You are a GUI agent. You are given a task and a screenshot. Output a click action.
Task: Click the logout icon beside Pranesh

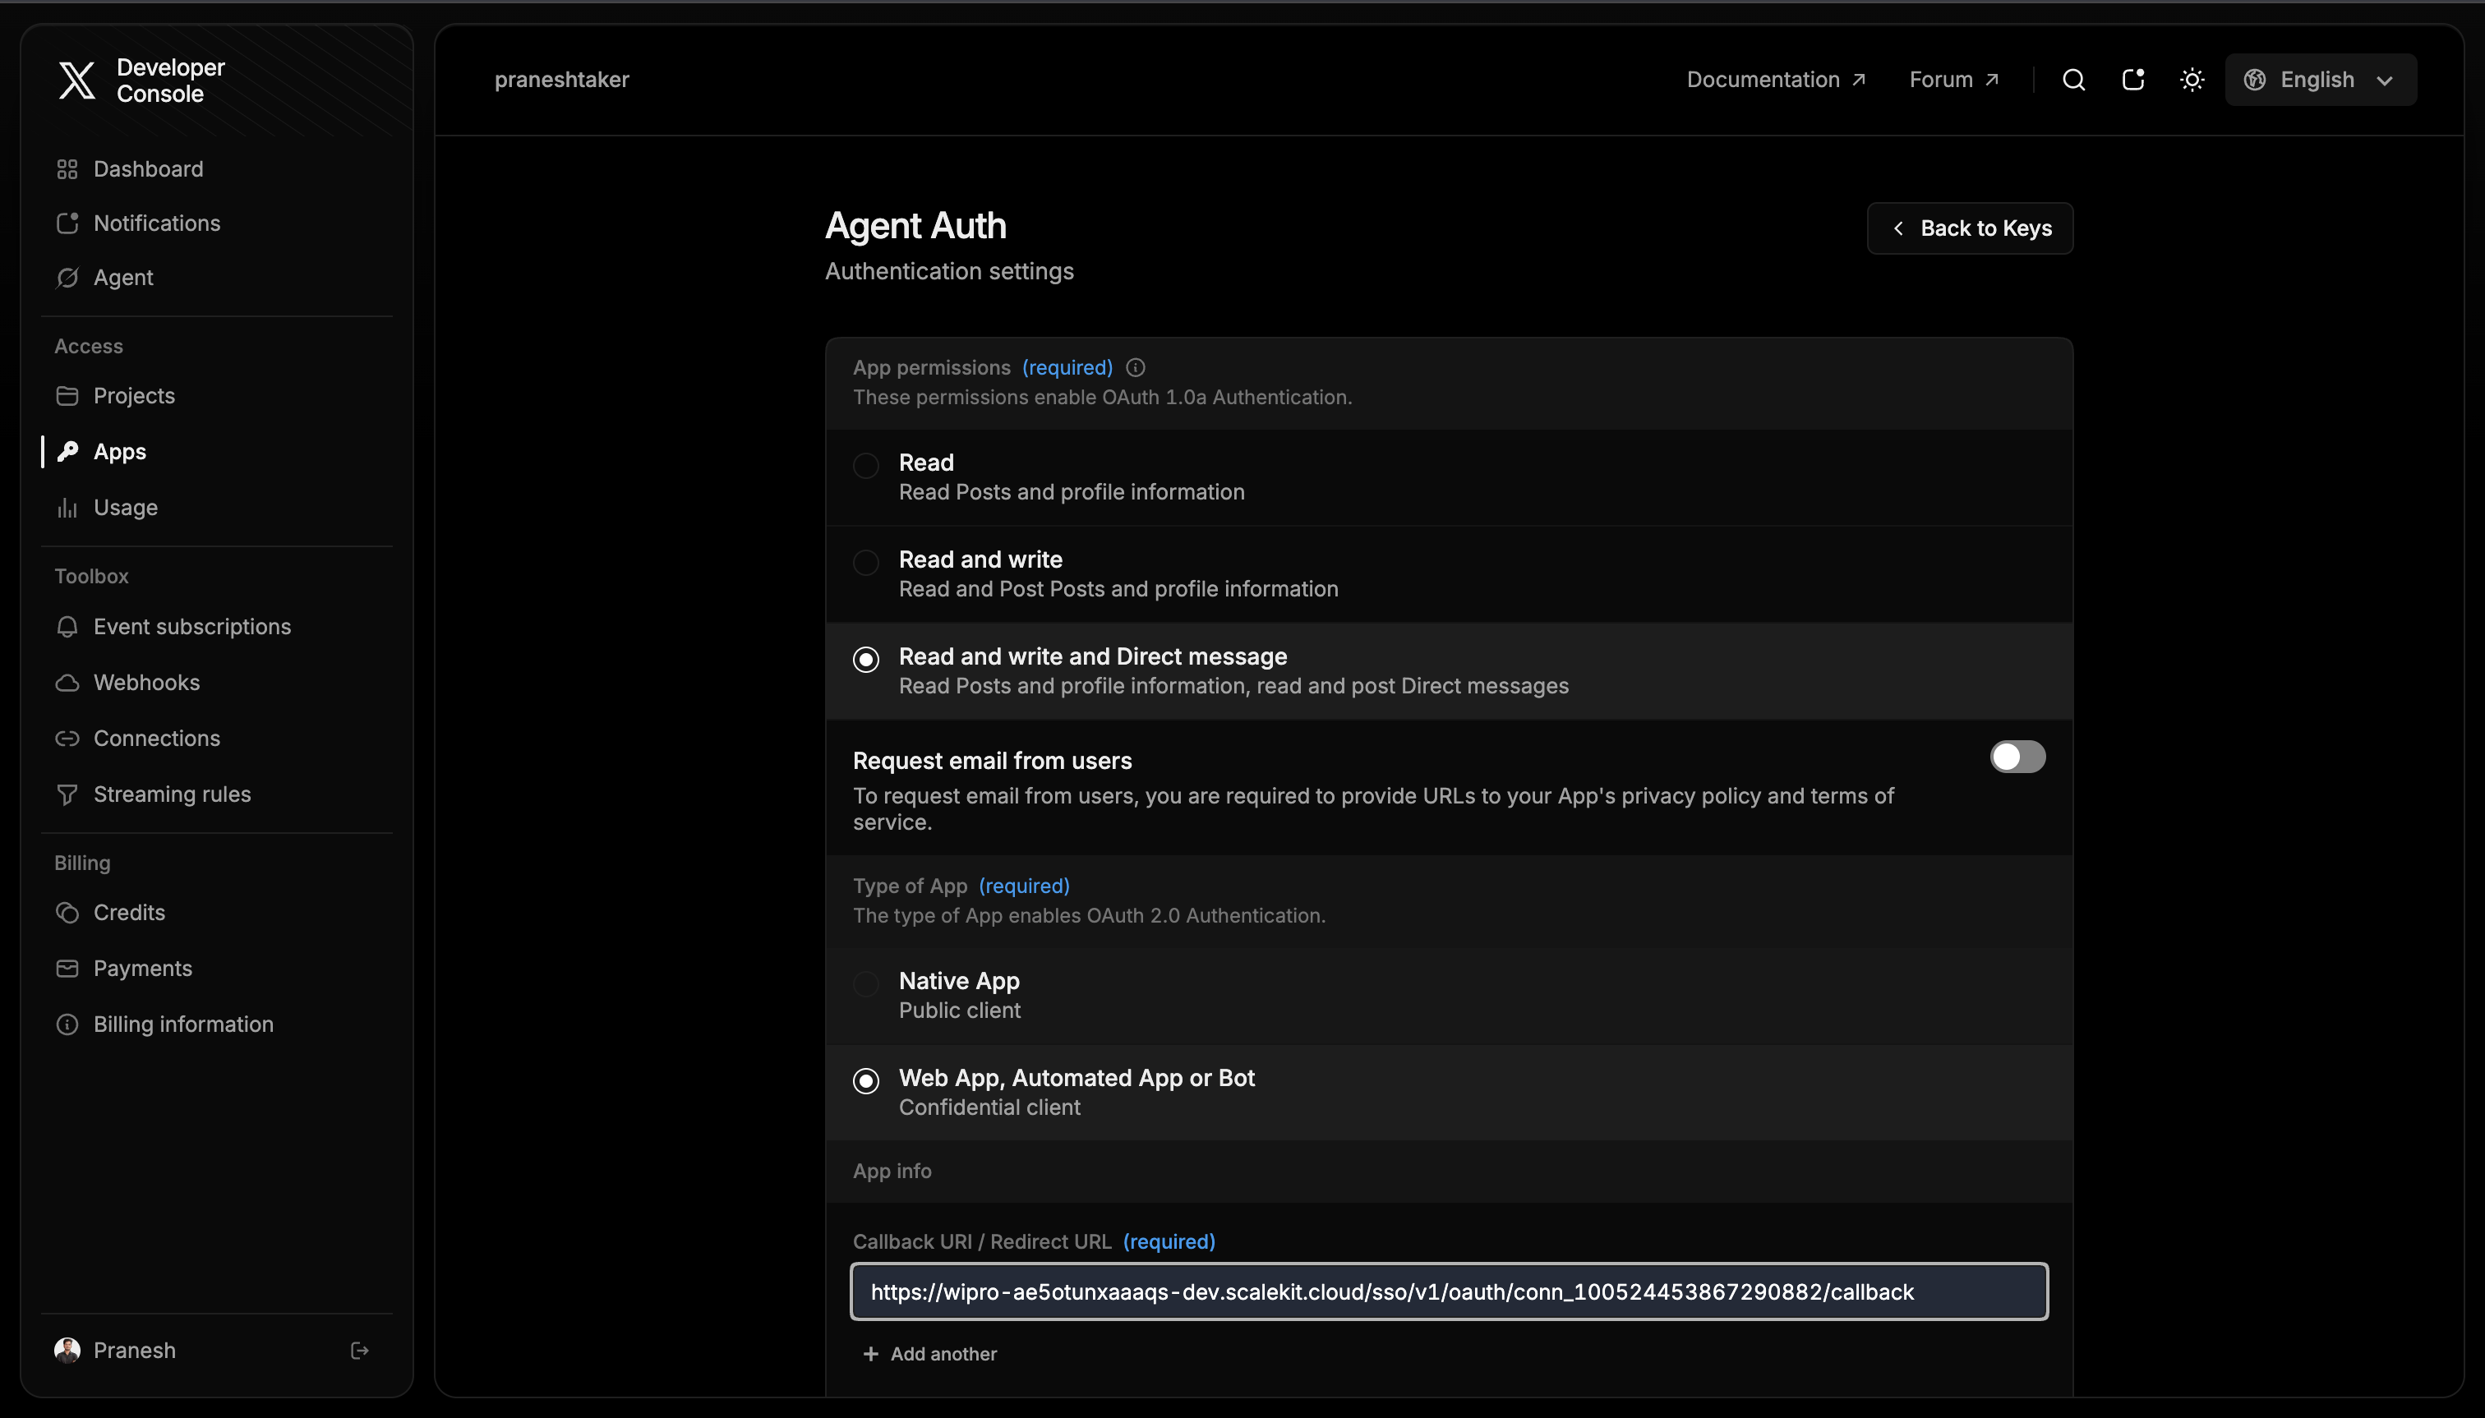tap(359, 1351)
